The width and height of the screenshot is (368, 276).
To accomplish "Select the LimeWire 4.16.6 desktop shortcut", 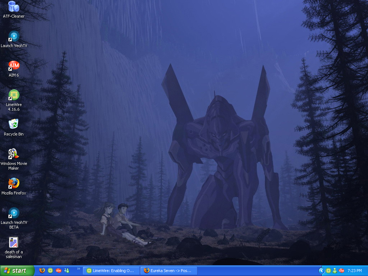I will pos(14,95).
